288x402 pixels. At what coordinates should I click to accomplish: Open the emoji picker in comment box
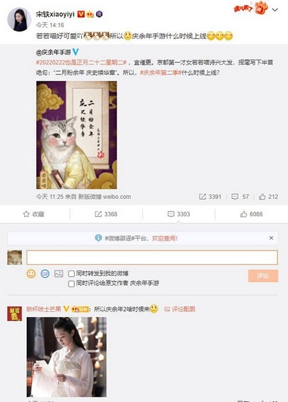point(31,273)
